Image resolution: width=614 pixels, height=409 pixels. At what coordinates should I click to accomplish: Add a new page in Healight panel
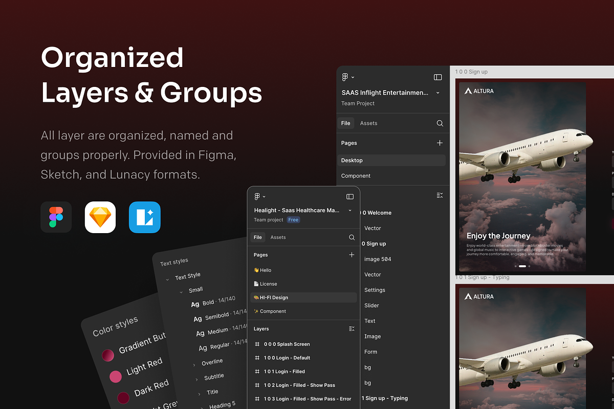tap(352, 255)
